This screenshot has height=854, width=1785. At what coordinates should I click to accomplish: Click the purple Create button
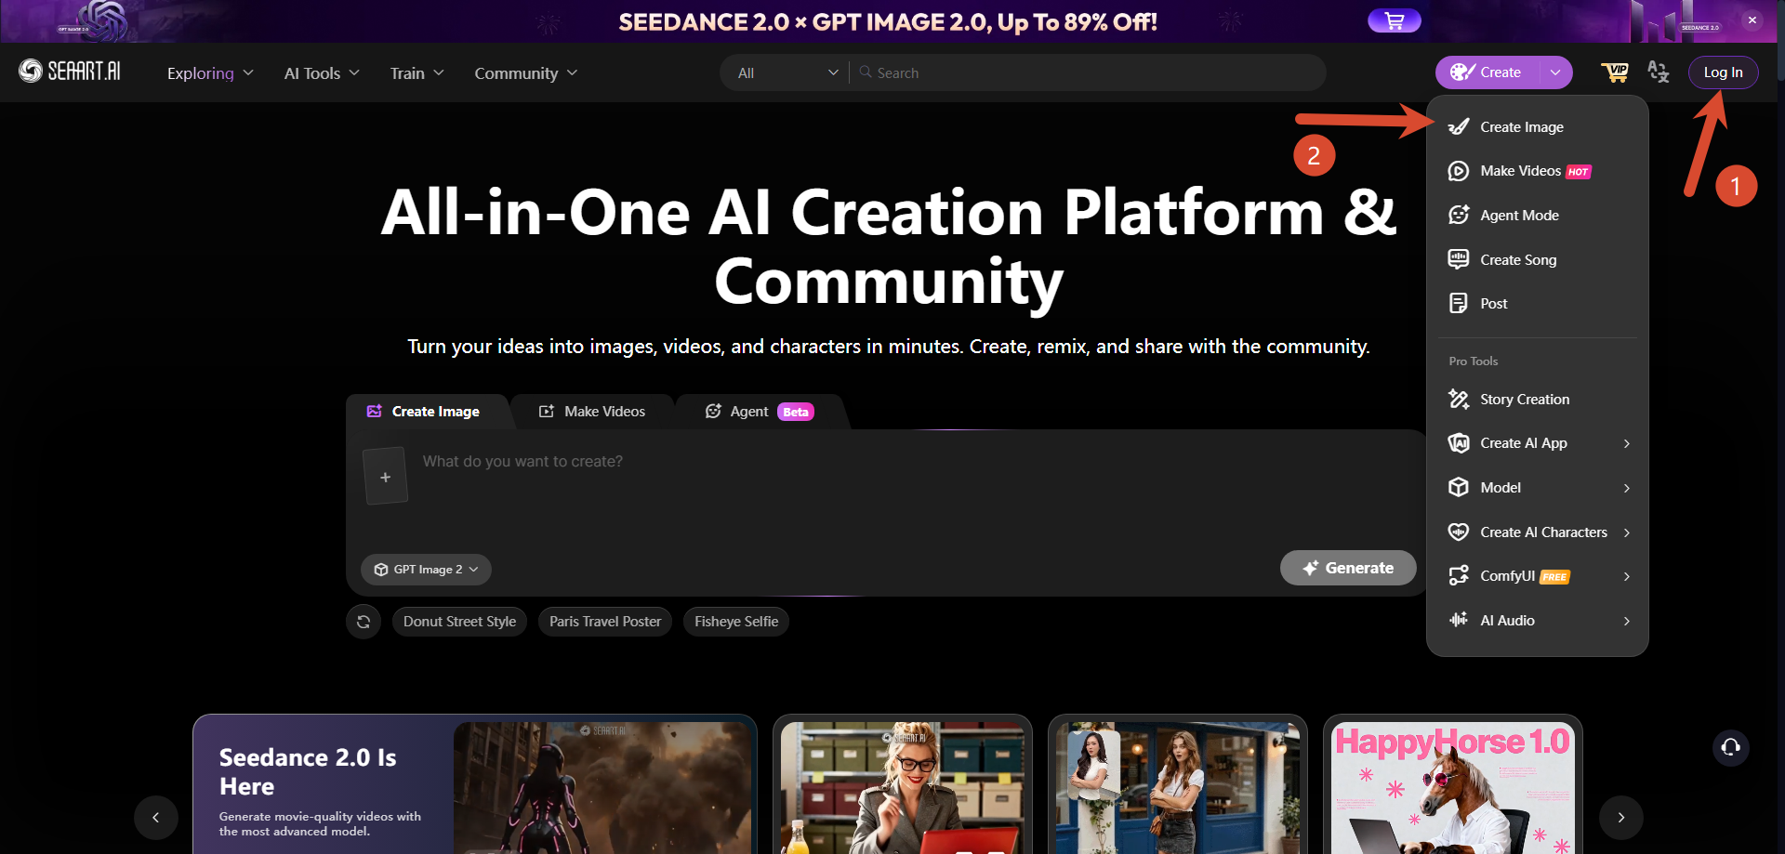coord(1487,72)
